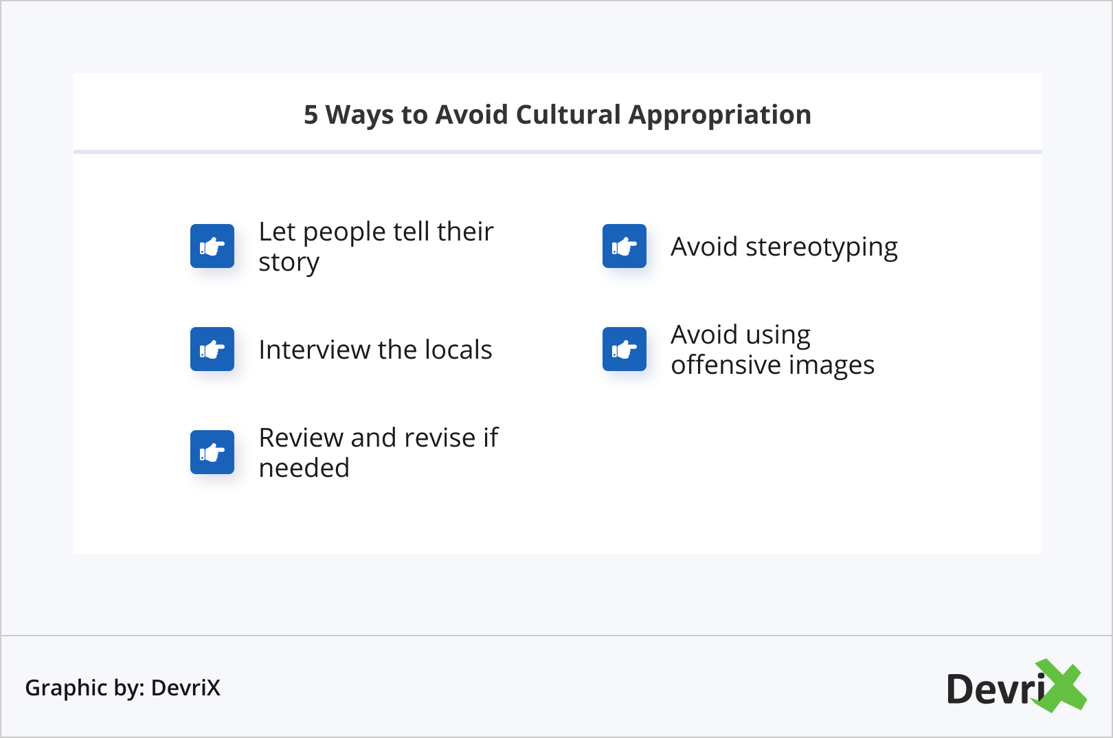This screenshot has width=1113, height=738.
Task: Click the dark "Devri" lettering in the logo
Action: tap(993, 689)
